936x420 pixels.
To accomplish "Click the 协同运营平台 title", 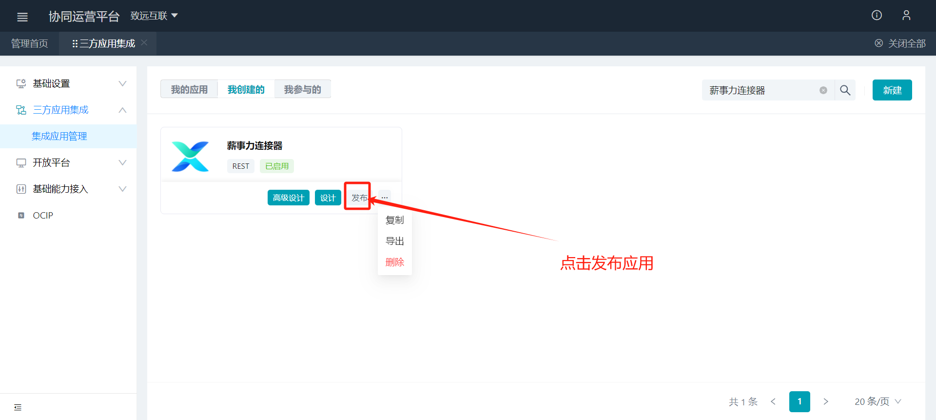I will 84,16.
